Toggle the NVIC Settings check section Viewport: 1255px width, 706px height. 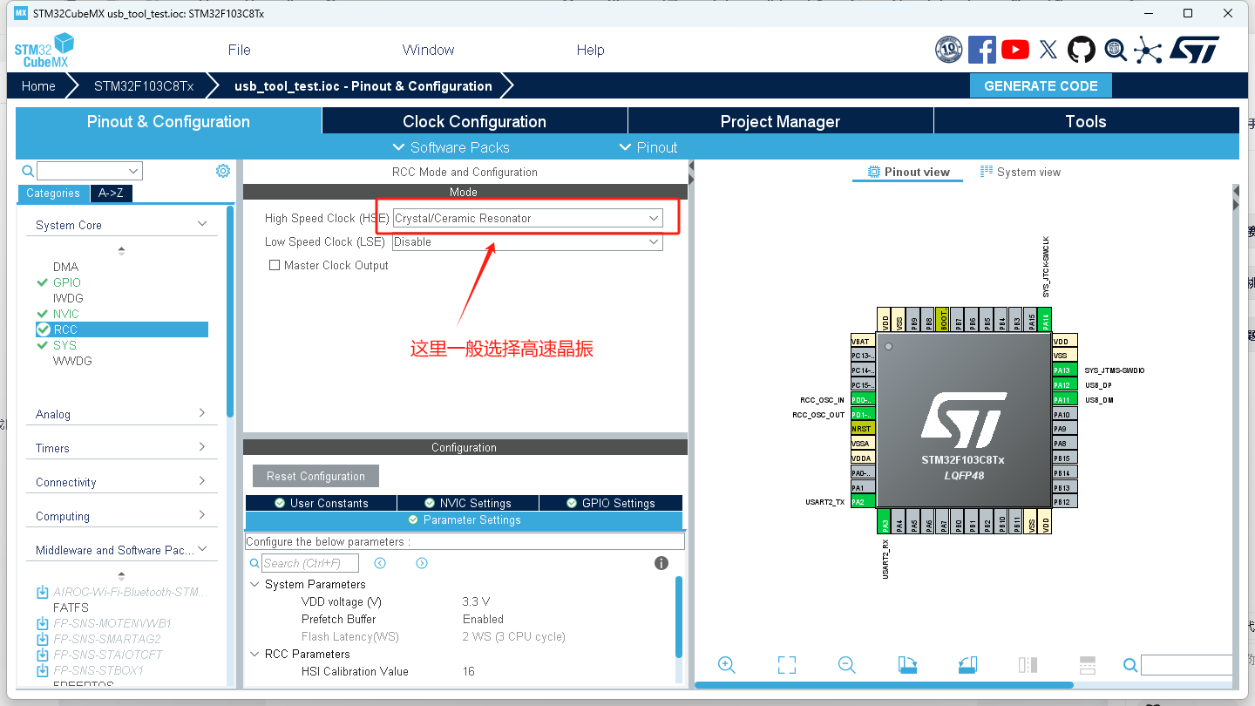click(468, 502)
